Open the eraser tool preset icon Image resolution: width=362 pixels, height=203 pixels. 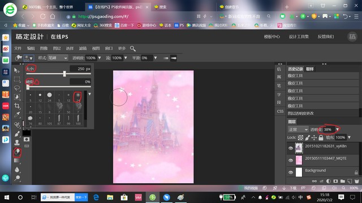click(x=18, y=58)
